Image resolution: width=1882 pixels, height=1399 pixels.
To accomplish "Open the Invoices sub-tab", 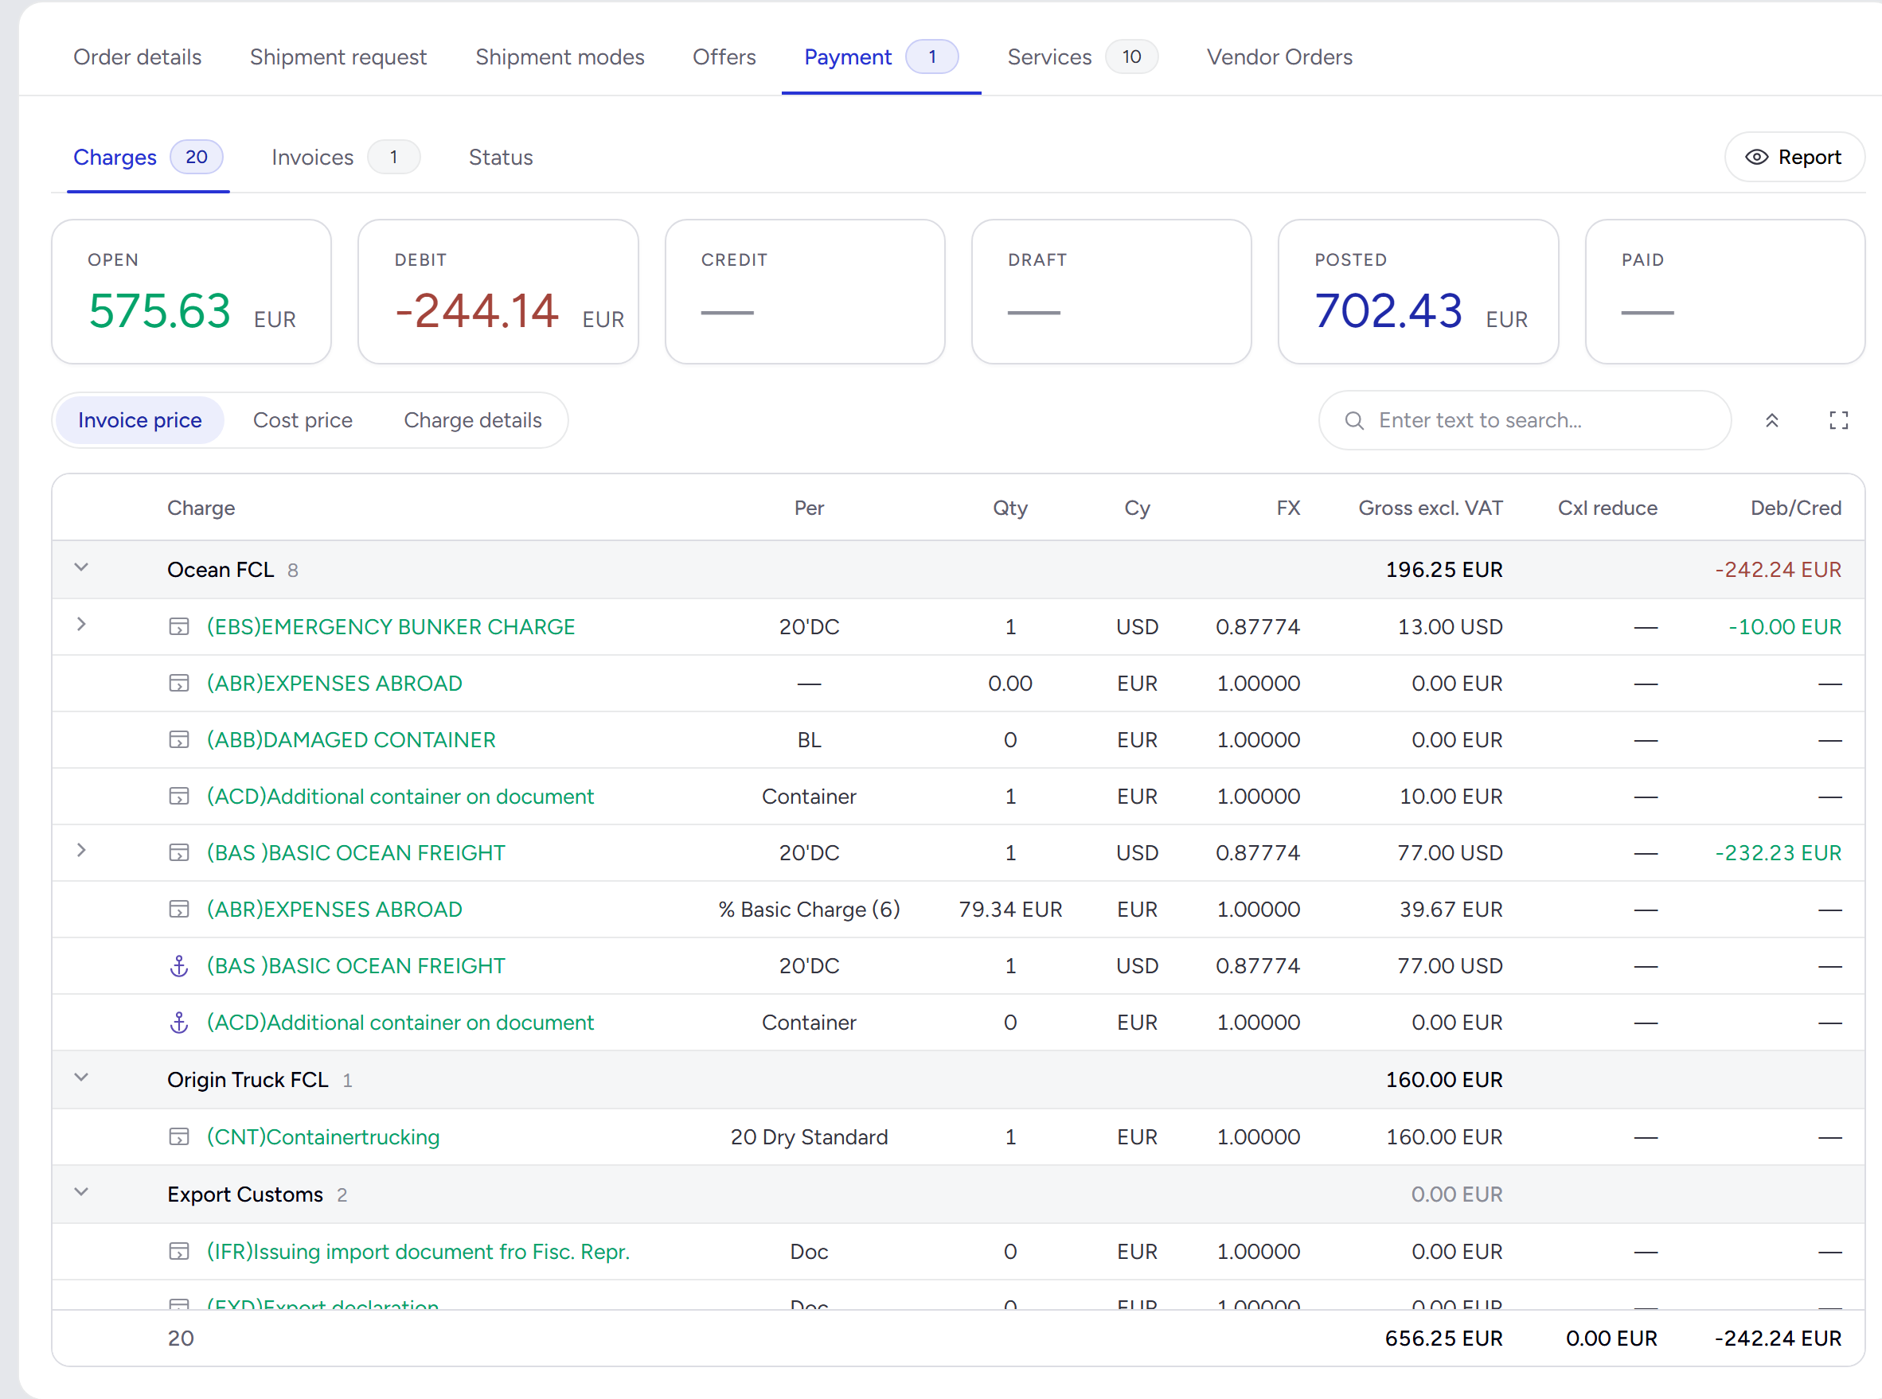I will (x=345, y=158).
